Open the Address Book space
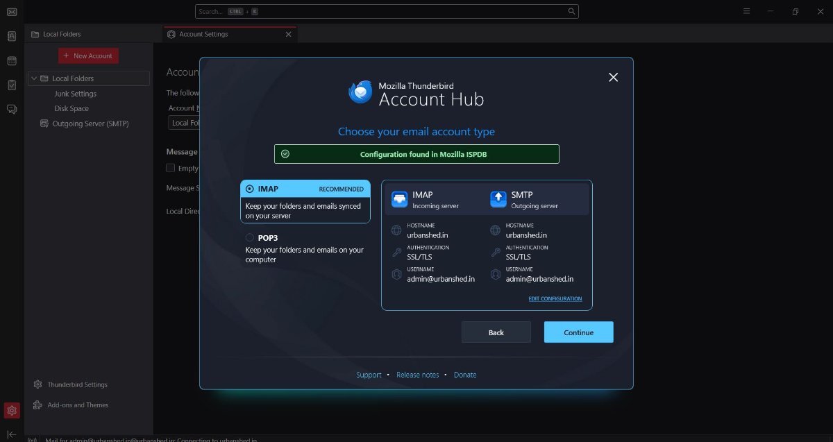Viewport: 833px width, 442px height. [12, 37]
